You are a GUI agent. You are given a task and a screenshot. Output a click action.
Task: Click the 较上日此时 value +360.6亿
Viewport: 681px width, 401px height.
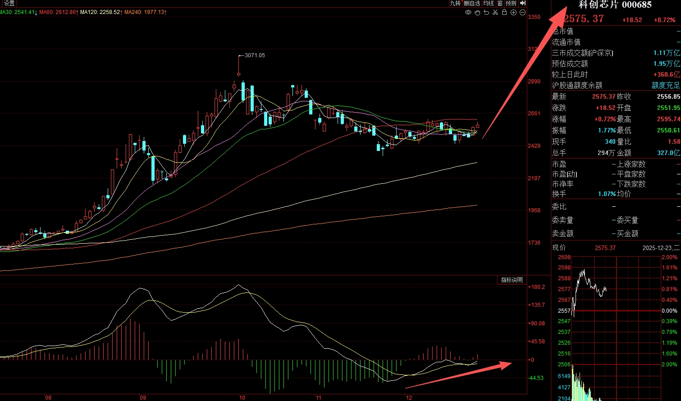click(667, 74)
